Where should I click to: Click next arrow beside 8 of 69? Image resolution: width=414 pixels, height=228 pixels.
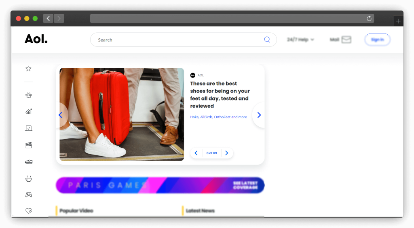point(226,153)
